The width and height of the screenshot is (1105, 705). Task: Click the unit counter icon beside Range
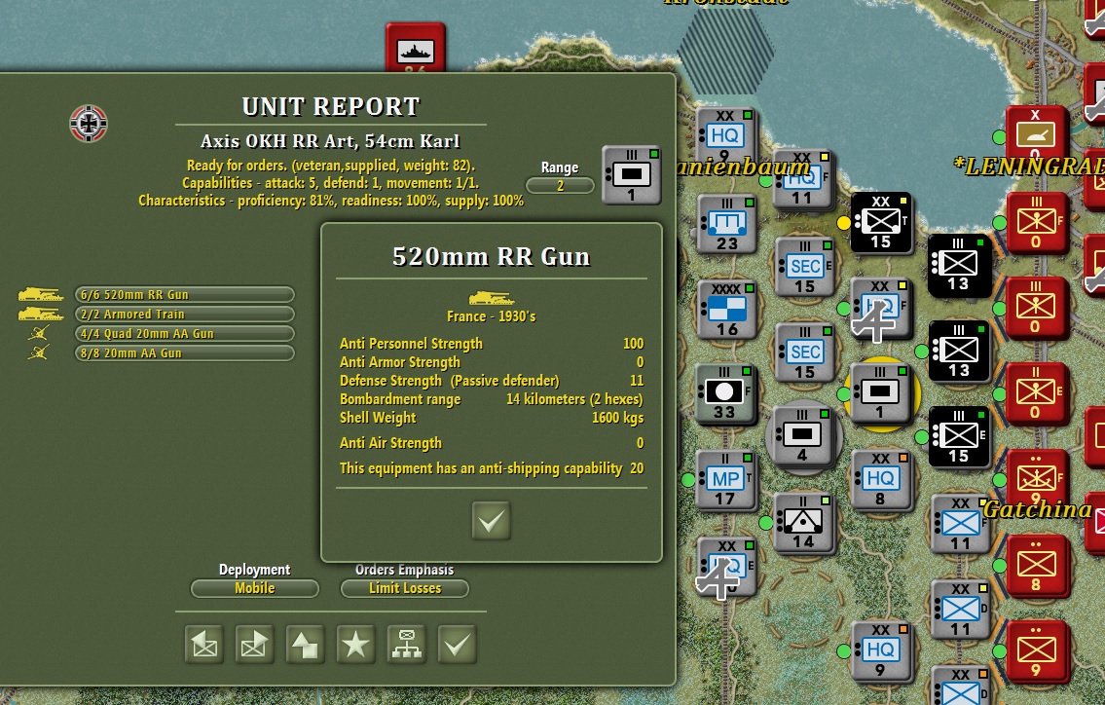click(x=632, y=175)
